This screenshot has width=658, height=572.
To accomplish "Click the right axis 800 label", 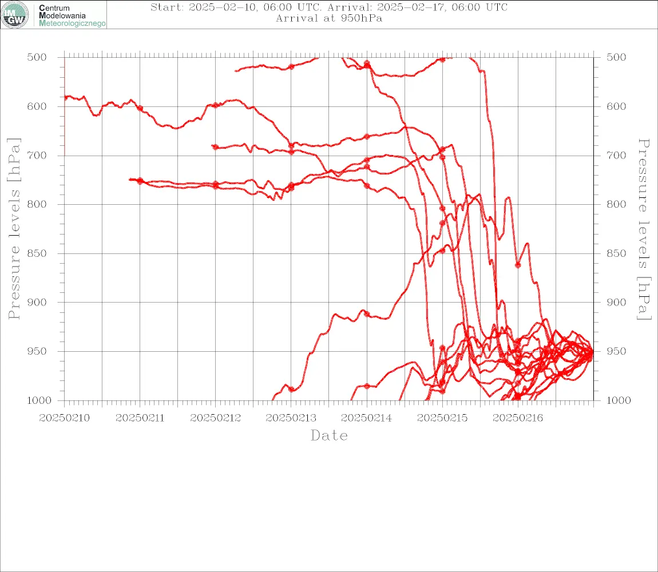I will click(616, 204).
